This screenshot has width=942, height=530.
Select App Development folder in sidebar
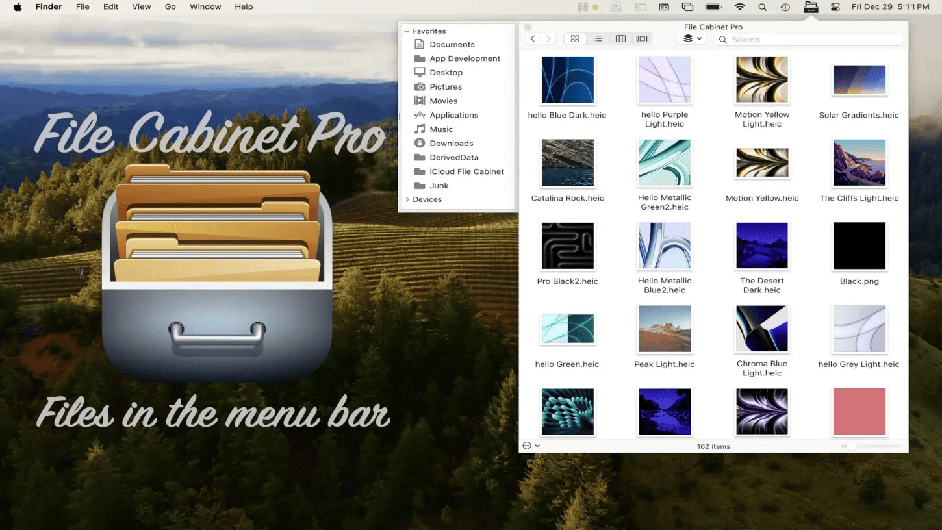click(457, 58)
